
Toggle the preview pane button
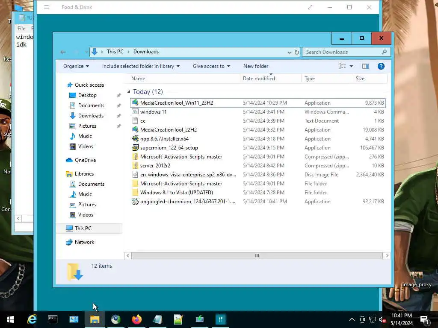point(366,66)
